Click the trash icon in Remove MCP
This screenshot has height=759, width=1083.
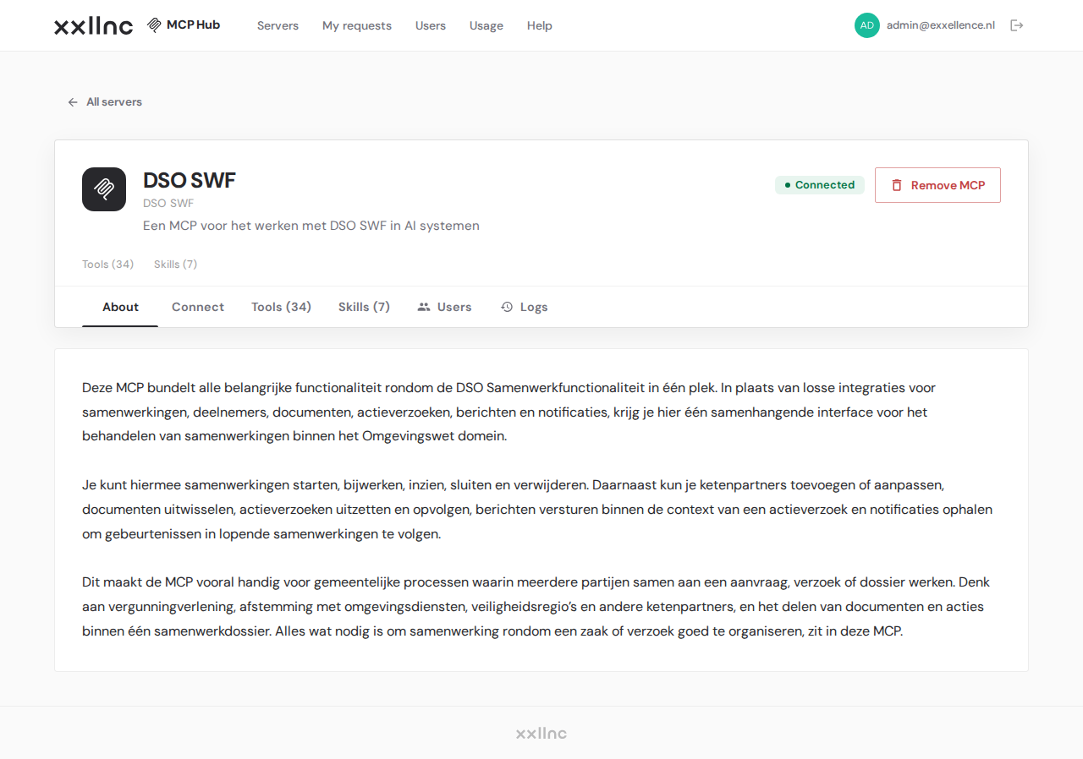(x=897, y=185)
